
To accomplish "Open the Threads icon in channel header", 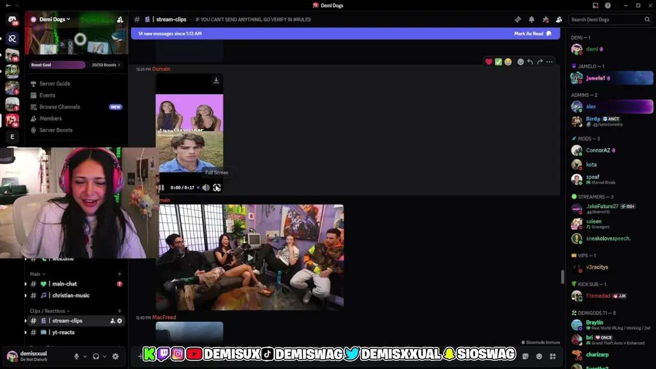I will pyautogui.click(x=518, y=19).
